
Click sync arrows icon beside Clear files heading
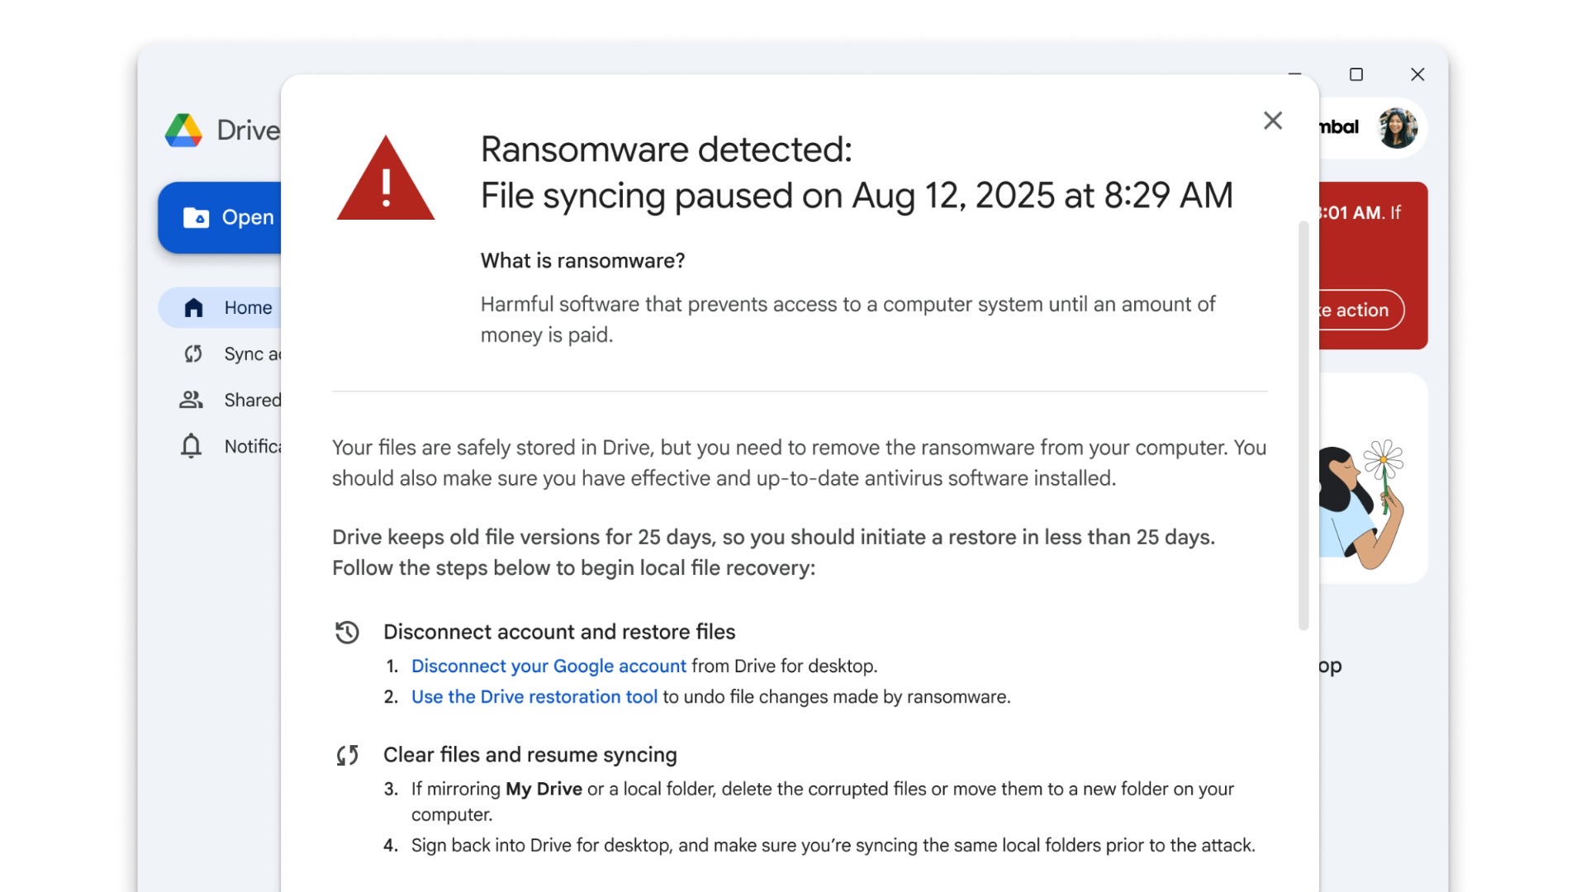(x=347, y=755)
